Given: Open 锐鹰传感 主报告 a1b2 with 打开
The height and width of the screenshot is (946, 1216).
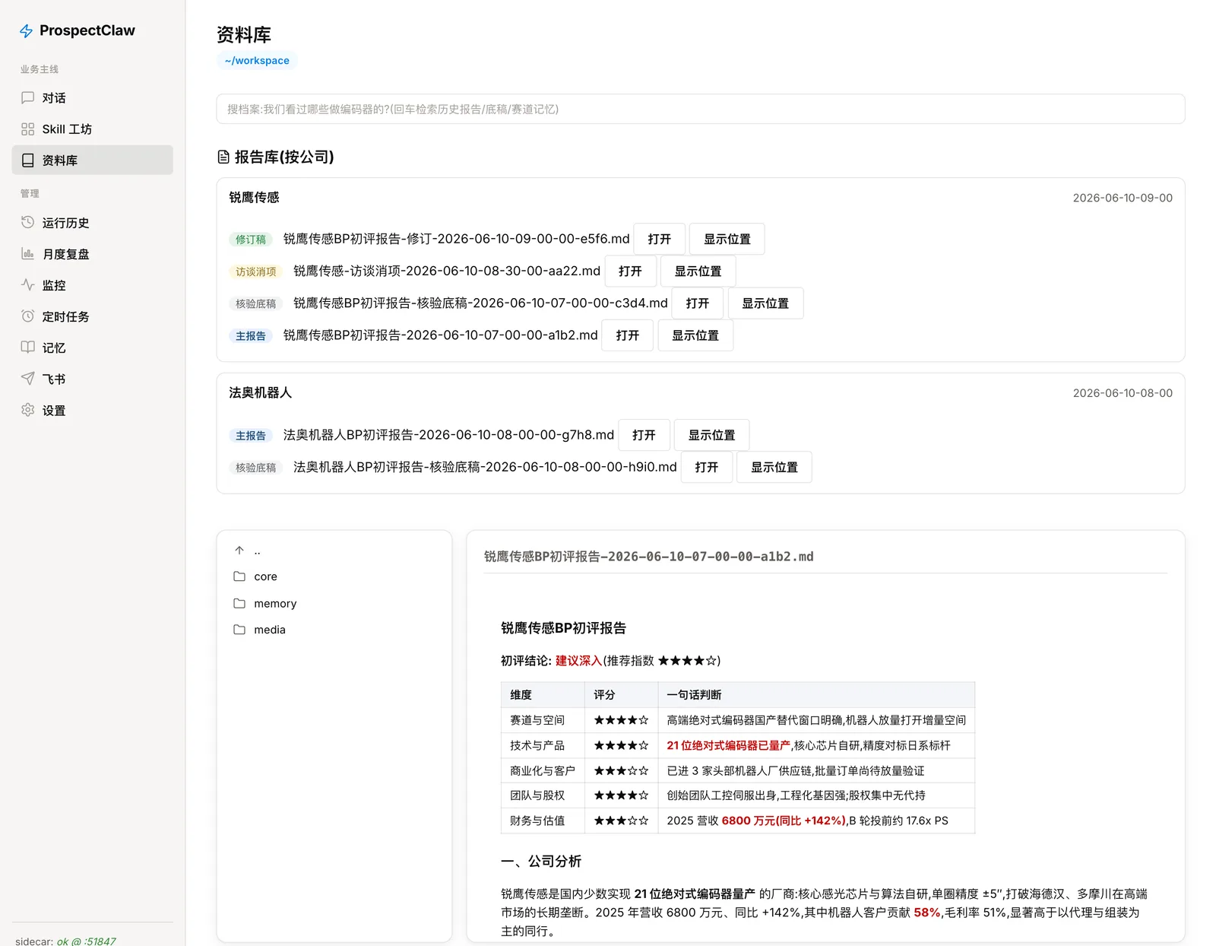Looking at the screenshot, I should pos(628,335).
